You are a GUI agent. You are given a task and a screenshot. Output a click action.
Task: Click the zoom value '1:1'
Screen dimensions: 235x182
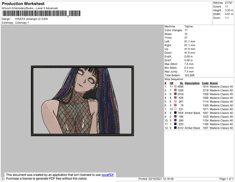pyautogui.click(x=227, y=18)
